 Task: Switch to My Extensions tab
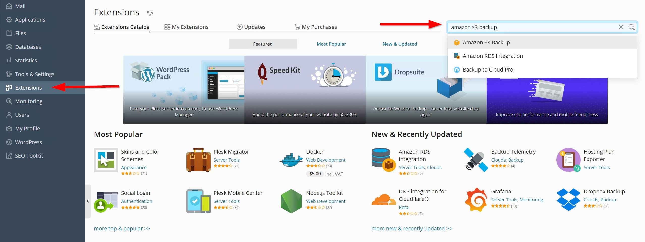[186, 27]
